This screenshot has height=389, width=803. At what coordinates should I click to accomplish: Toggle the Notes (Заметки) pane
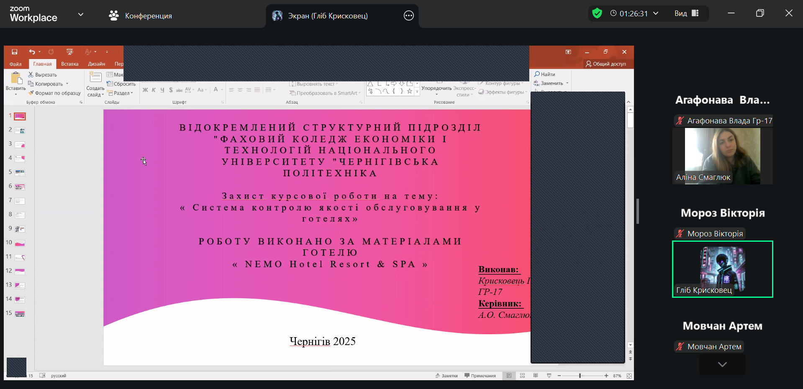pos(447,376)
